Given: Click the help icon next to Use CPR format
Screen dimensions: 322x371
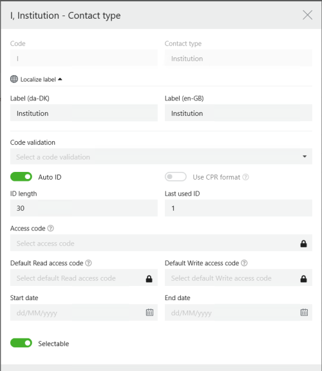Looking at the screenshot, I should (246, 177).
